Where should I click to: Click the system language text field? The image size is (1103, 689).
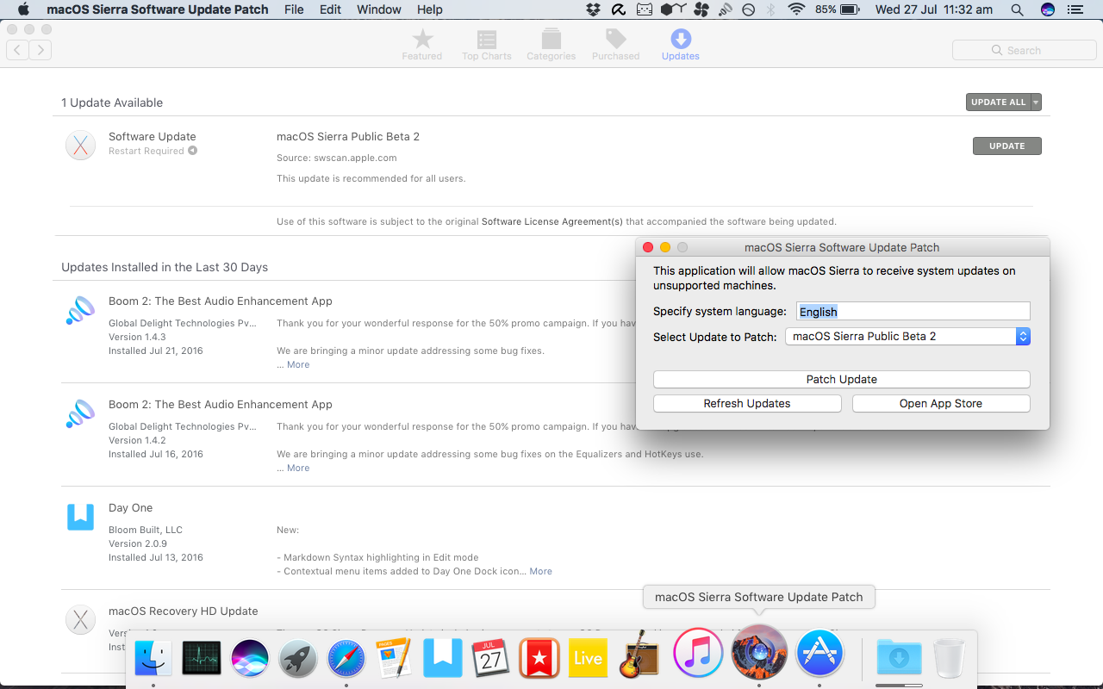(x=912, y=311)
